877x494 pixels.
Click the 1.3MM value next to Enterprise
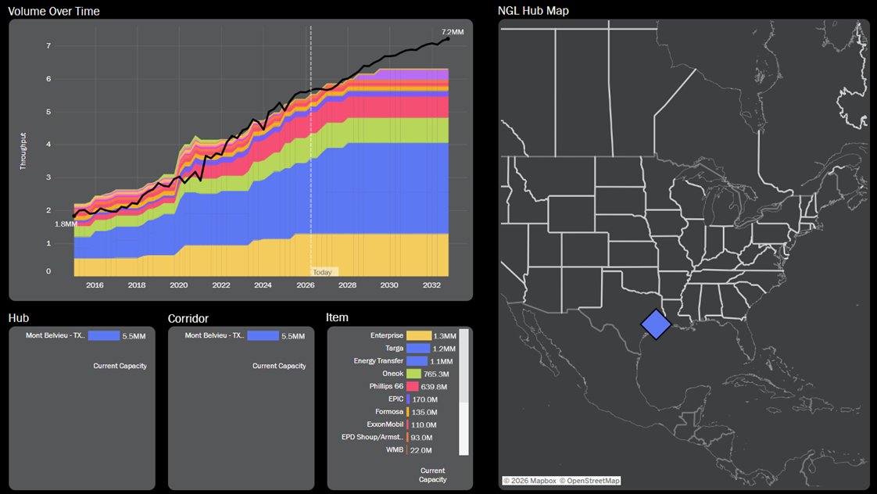[445, 336]
